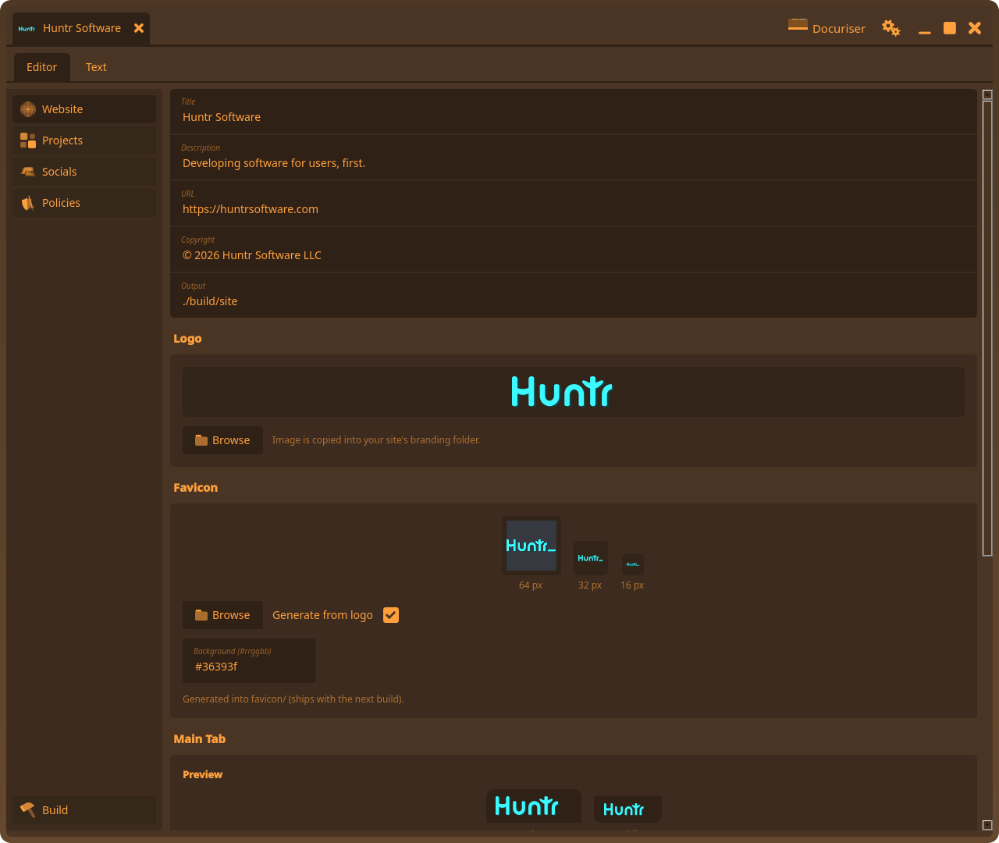Click the Docuriser label in title bar
The height and width of the screenshot is (843, 999).
[839, 29]
